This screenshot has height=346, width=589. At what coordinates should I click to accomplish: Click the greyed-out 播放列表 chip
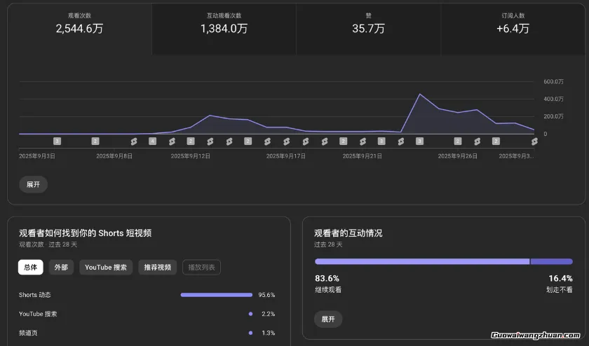201,267
